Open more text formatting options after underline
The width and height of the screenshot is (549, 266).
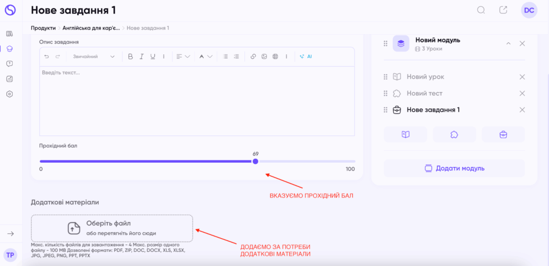click(x=164, y=56)
